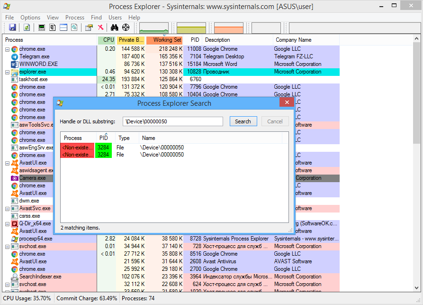Toggle the Show Lower Pane toolbar icon
Image resolution: width=423 pixels, height=305 pixels.
[x=63, y=28]
